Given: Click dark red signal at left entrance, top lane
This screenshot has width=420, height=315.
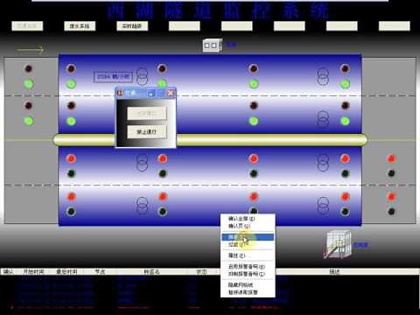Looking at the screenshot, I should [28, 69].
